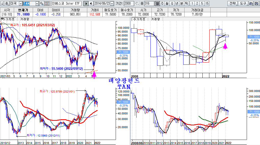Select the 거래량 tab in left chart
The image size is (260, 145).
point(25,19)
